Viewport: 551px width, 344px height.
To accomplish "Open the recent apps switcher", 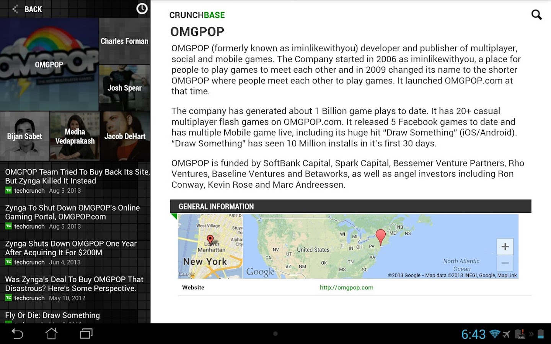I will (x=86, y=333).
